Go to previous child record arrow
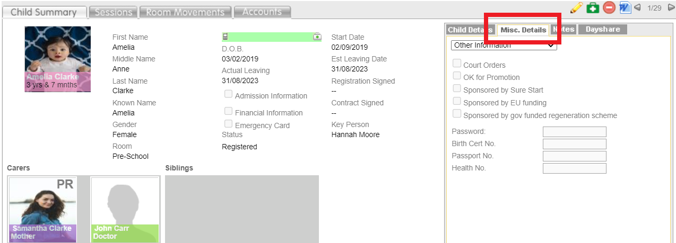The height and width of the screenshot is (243, 676). click(637, 7)
